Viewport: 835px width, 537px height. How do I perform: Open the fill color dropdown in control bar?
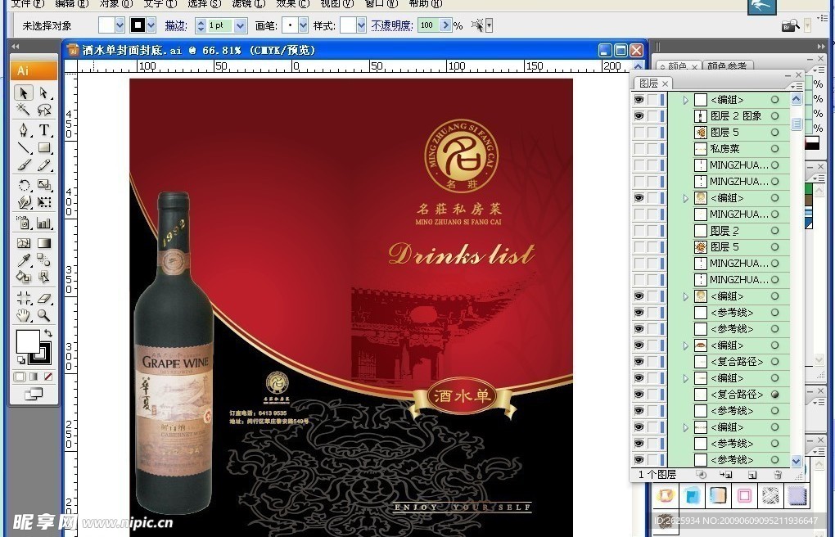pos(120,25)
